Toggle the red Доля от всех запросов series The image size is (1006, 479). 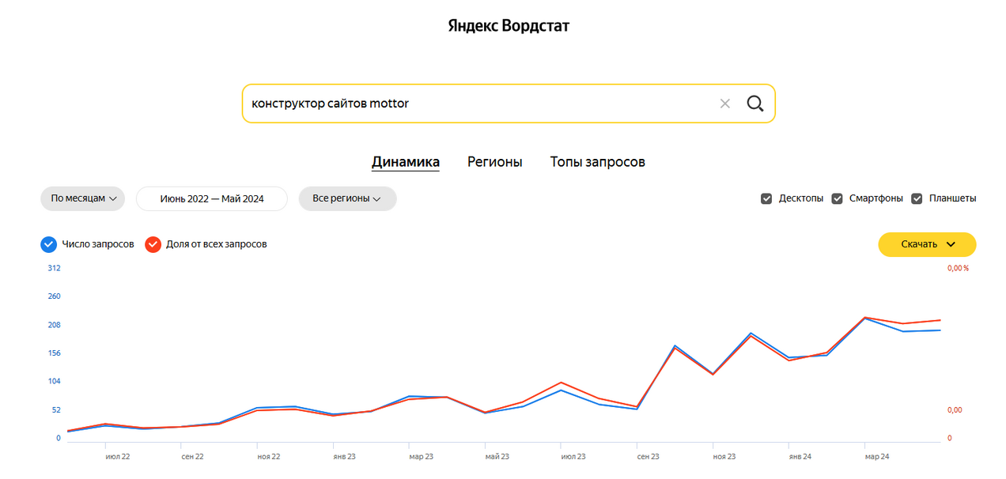pos(153,244)
